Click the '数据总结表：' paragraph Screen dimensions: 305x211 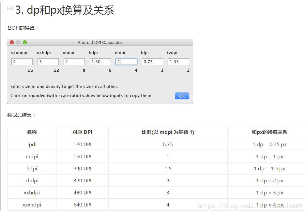tap(22, 115)
